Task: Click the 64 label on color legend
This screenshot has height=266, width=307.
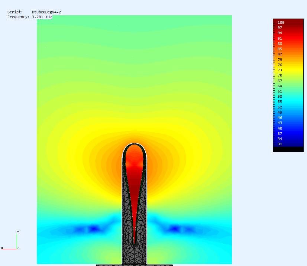Action: 280,86
